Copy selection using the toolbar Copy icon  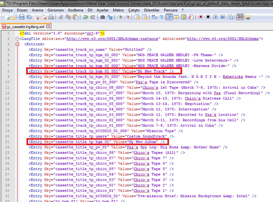(x=68, y=17)
